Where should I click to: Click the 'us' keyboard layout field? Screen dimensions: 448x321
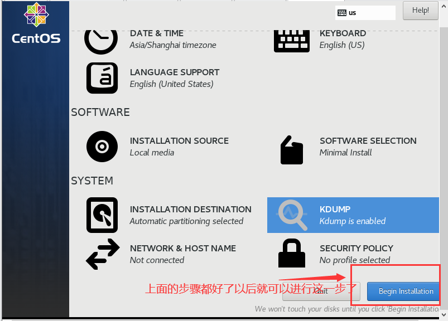coord(365,13)
